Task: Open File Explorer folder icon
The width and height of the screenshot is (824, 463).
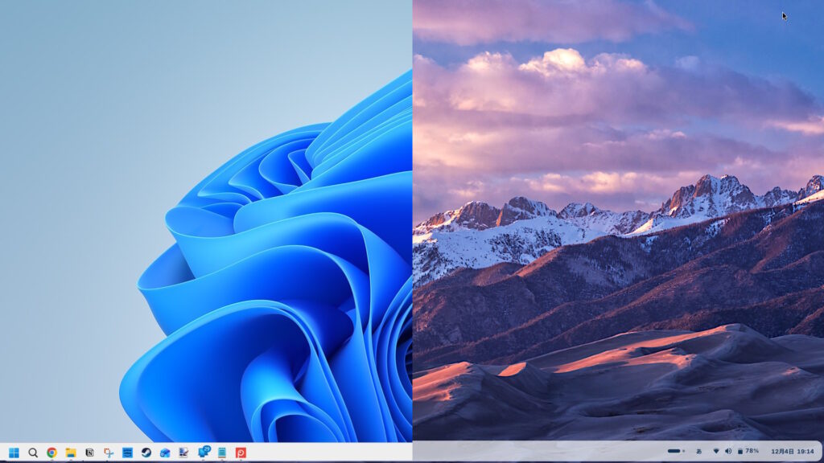Action: 71,453
